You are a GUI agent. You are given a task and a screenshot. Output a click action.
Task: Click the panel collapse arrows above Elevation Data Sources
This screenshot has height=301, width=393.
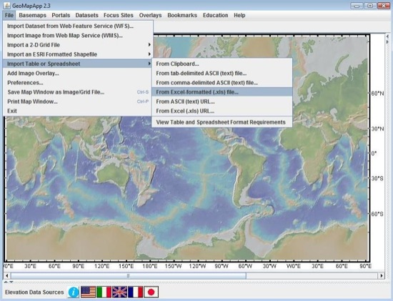(x=9, y=282)
